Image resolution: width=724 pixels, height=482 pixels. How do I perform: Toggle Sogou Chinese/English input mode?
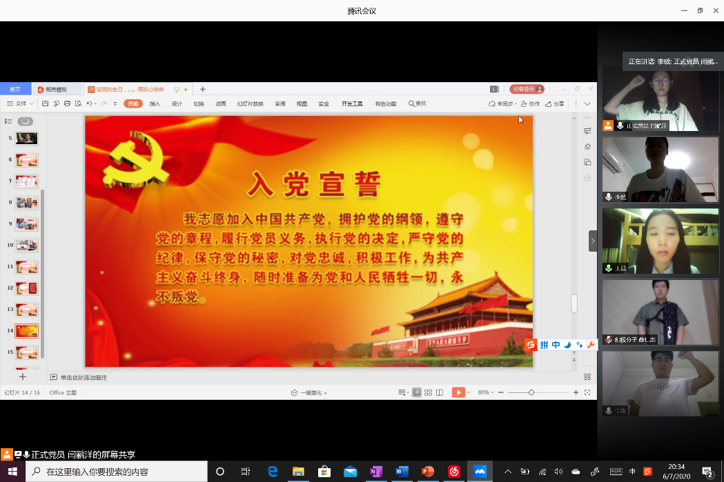(556, 345)
